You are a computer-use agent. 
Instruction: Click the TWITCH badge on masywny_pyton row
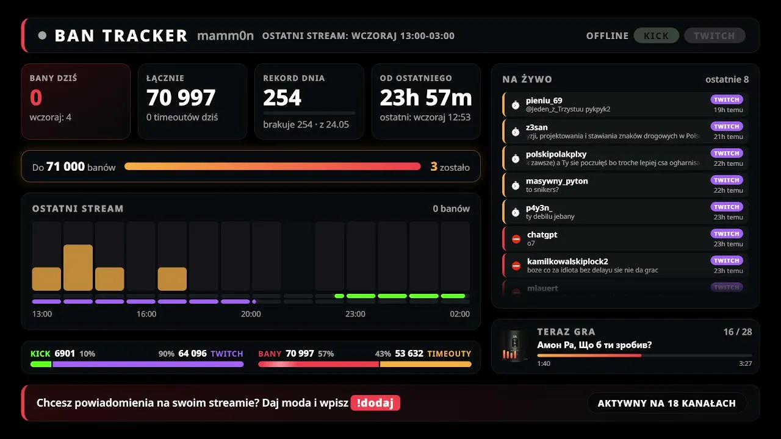coord(727,180)
